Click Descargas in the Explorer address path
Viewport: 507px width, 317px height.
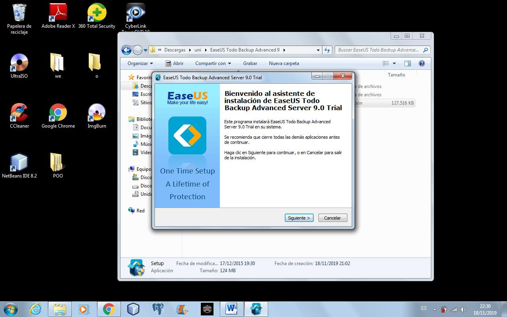[x=175, y=50]
